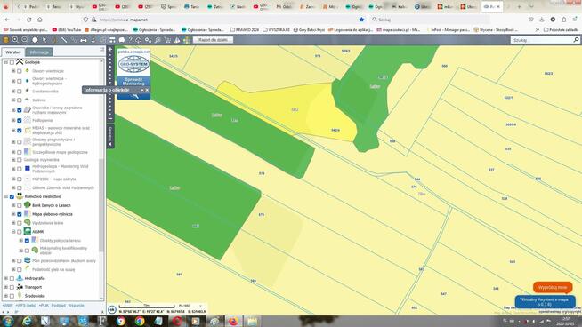Viewport: 582px width, 327px height.
Task: Expand the Transport layer group
Action: (x=5, y=287)
